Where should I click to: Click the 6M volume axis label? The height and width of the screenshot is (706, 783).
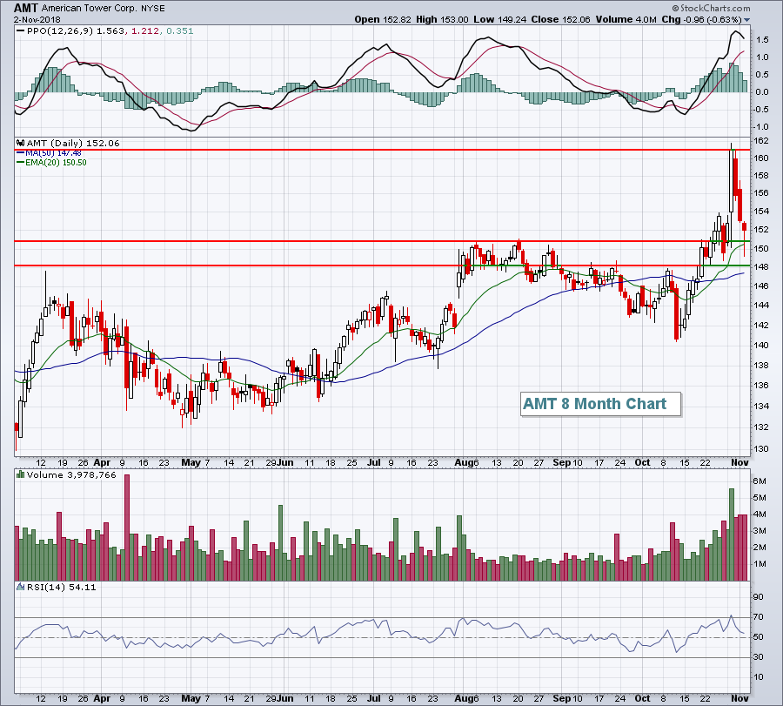[760, 481]
